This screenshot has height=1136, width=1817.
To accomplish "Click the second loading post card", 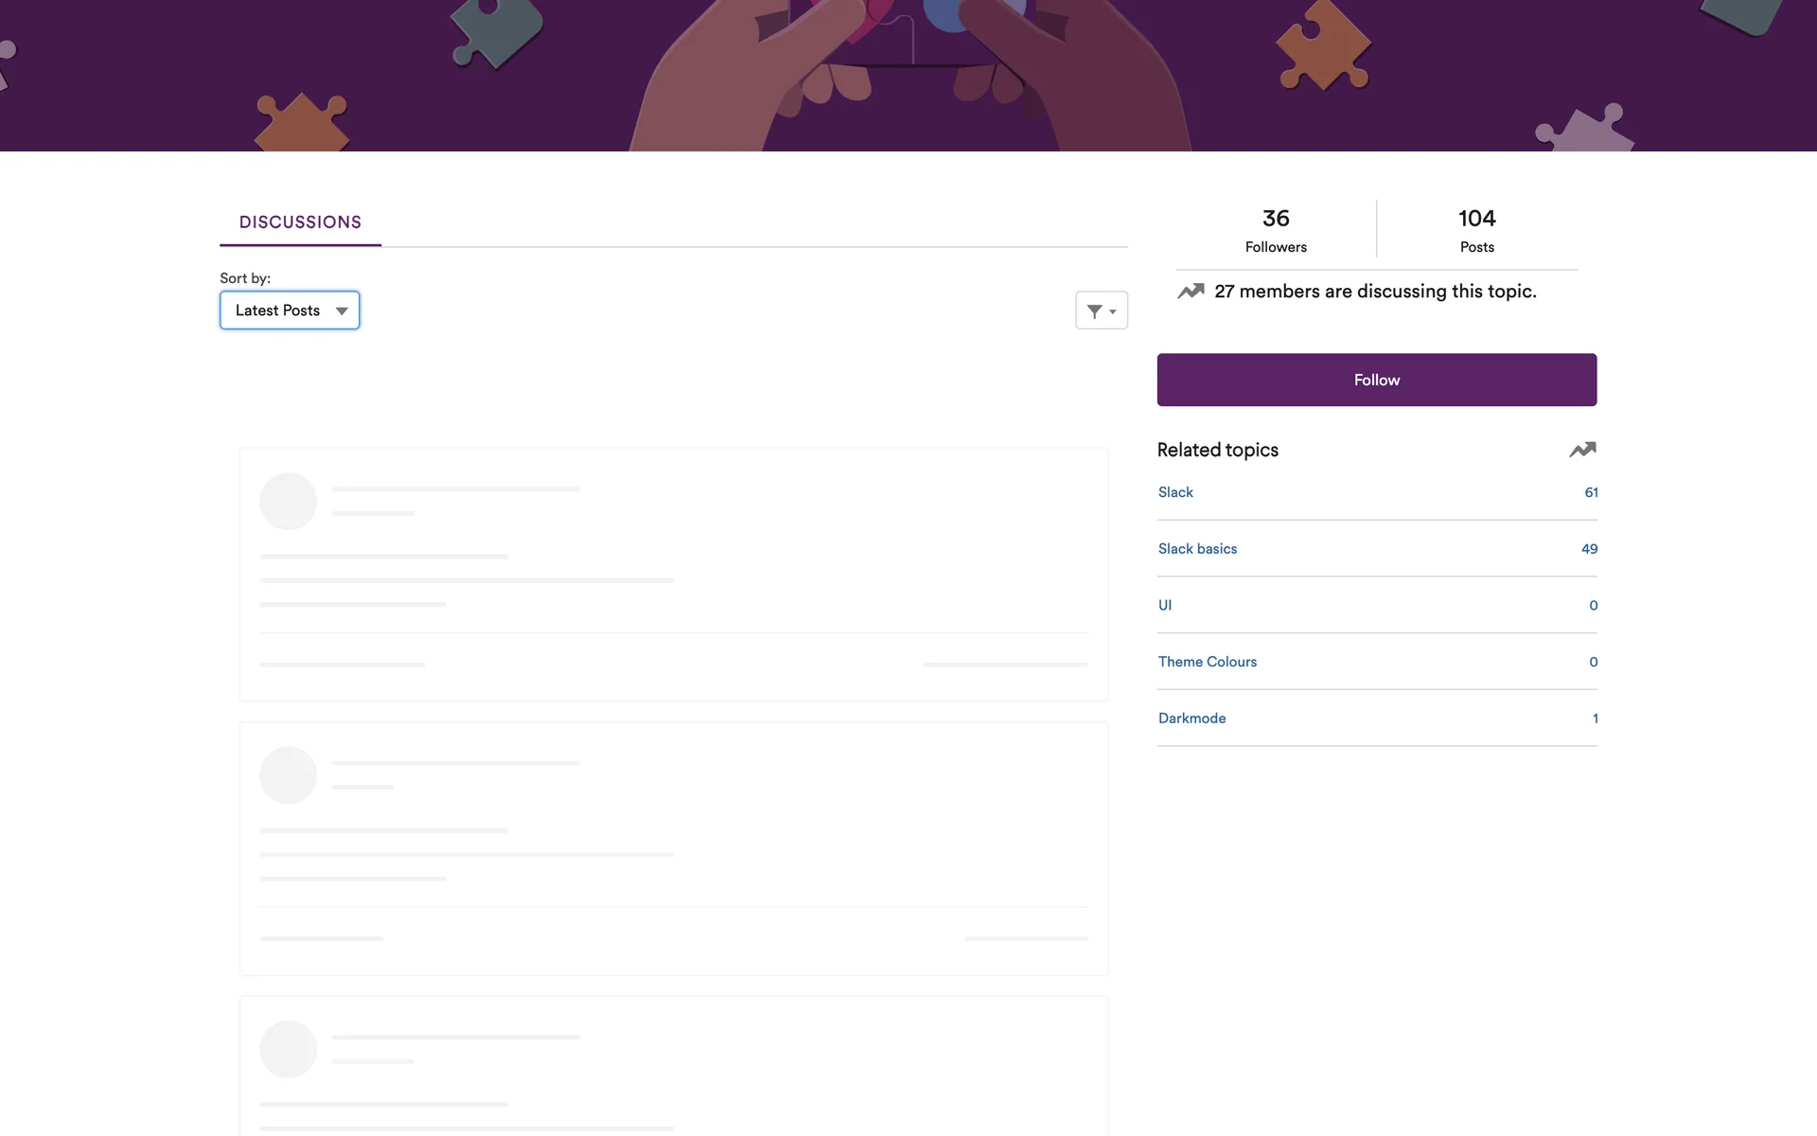I will coord(674,848).
